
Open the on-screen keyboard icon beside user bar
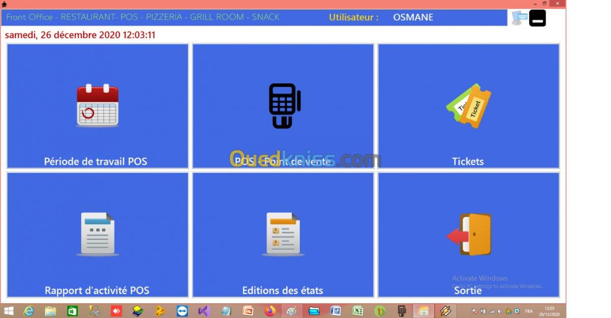pyautogui.click(x=519, y=18)
